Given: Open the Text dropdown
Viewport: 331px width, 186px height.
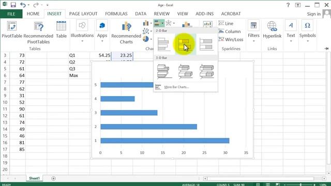Looking at the screenshot, I should pyautogui.click(x=291, y=31).
